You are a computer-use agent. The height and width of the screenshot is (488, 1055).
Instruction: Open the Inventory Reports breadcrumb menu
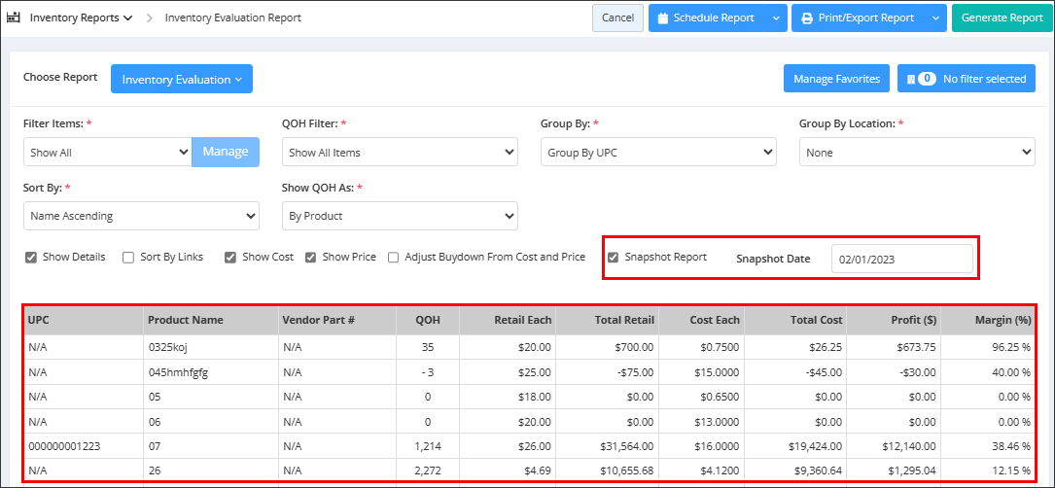click(80, 17)
